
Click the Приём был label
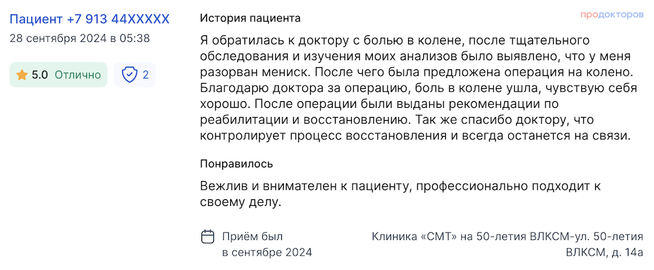click(252, 237)
